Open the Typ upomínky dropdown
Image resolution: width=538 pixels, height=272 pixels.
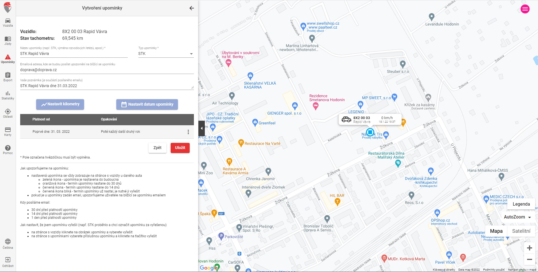166,54
